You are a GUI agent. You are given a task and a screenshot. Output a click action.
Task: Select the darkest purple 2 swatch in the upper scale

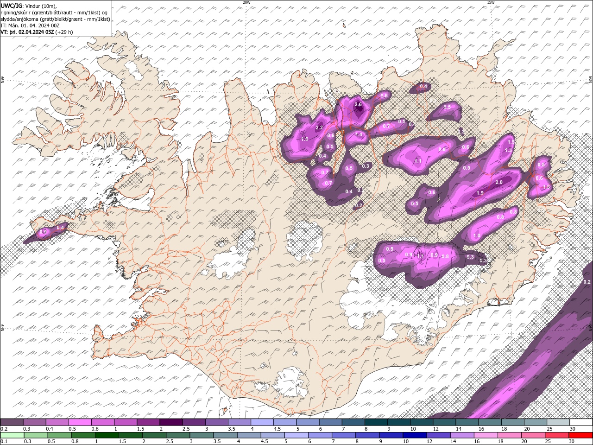pos(171,422)
